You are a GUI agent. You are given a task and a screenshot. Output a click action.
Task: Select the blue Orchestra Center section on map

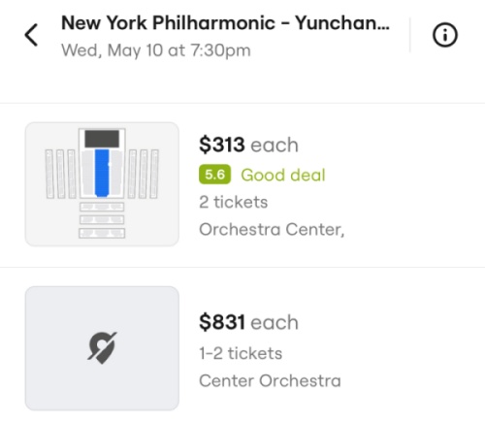click(102, 173)
